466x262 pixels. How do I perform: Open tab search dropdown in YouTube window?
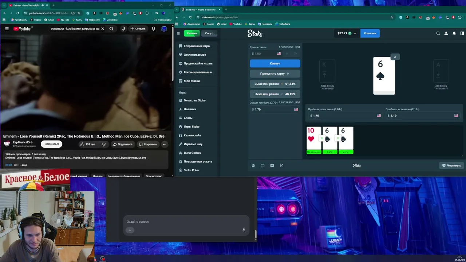(x=4, y=5)
